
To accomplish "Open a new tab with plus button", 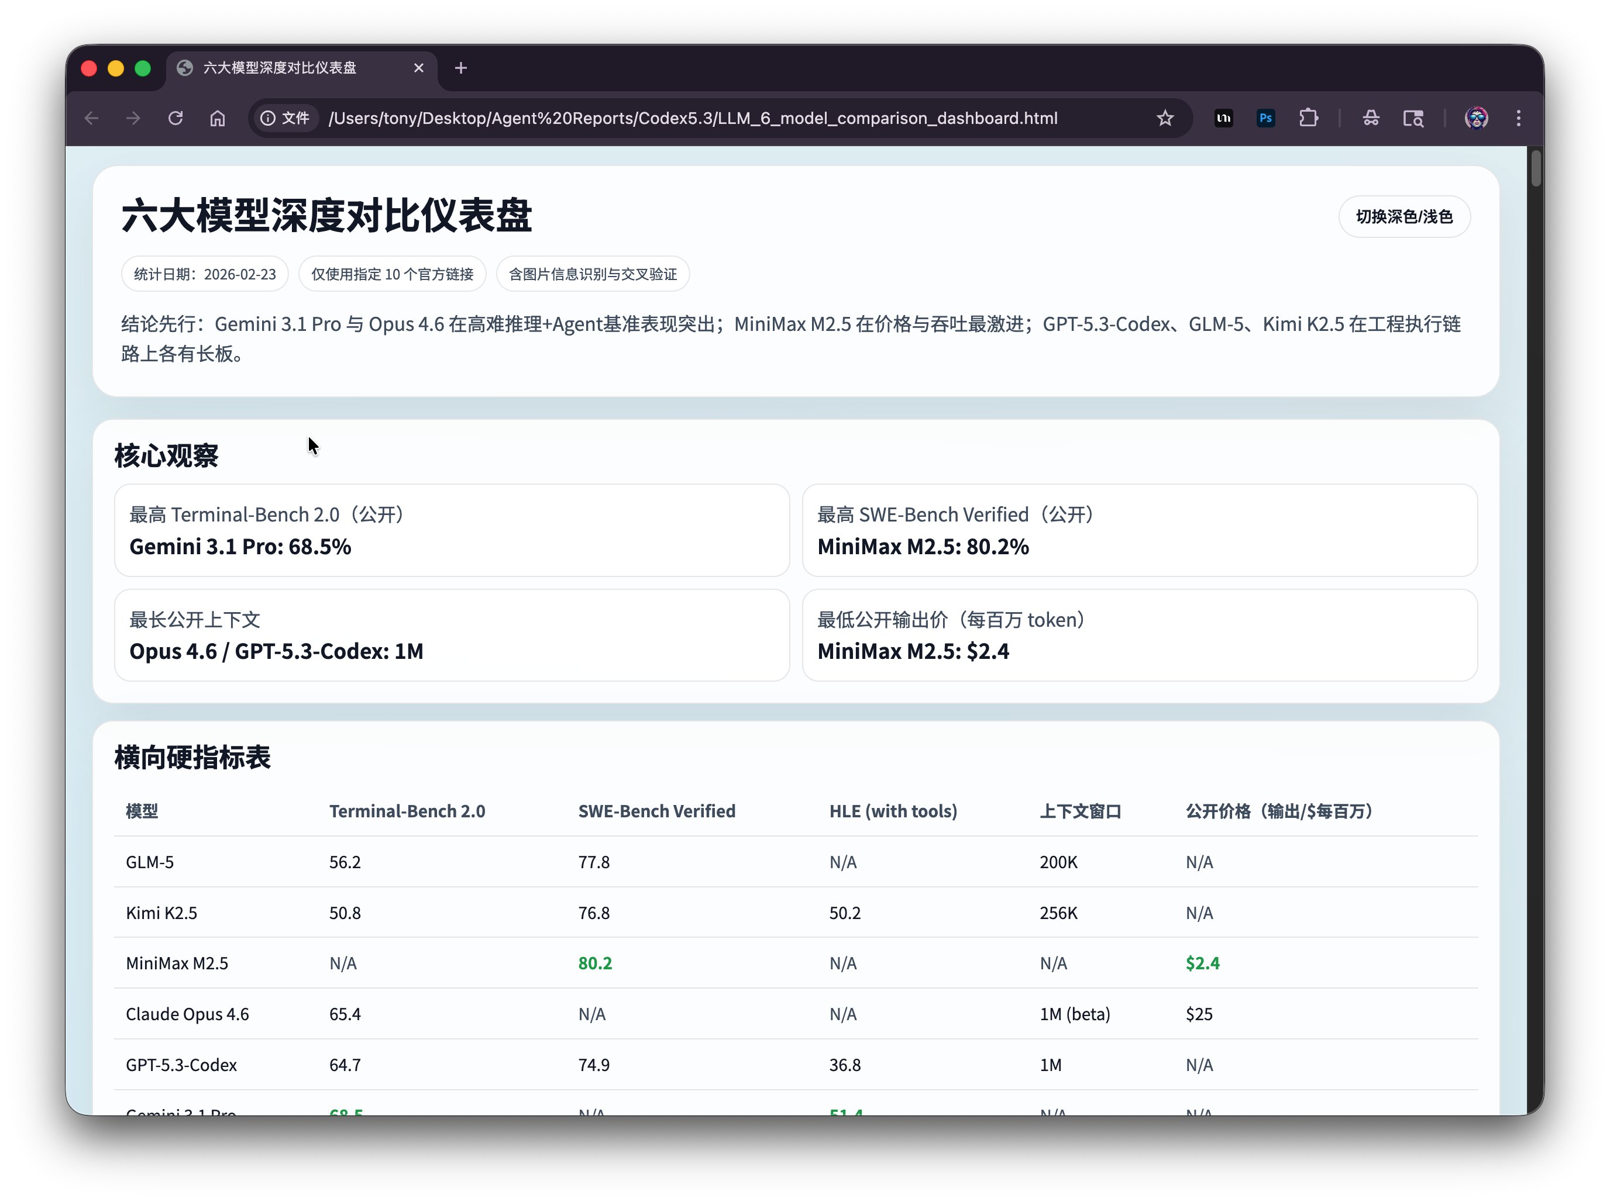I will click(461, 68).
